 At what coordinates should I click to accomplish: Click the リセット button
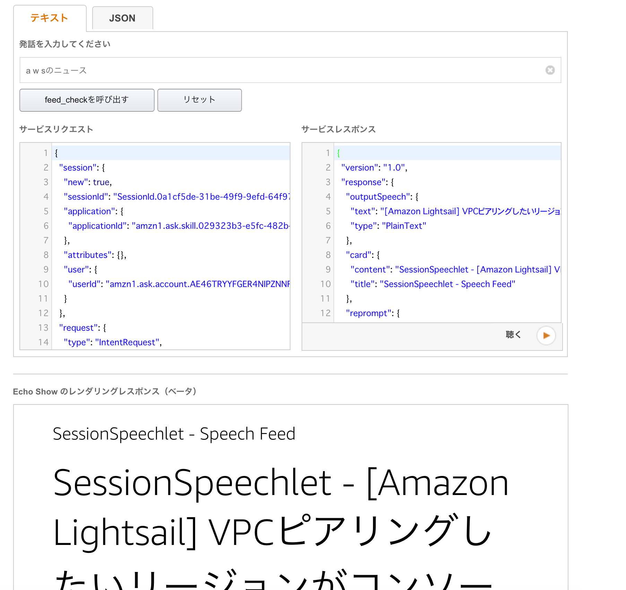pyautogui.click(x=199, y=100)
